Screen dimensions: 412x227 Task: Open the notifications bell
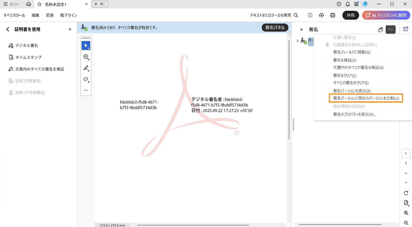click(x=348, y=4)
